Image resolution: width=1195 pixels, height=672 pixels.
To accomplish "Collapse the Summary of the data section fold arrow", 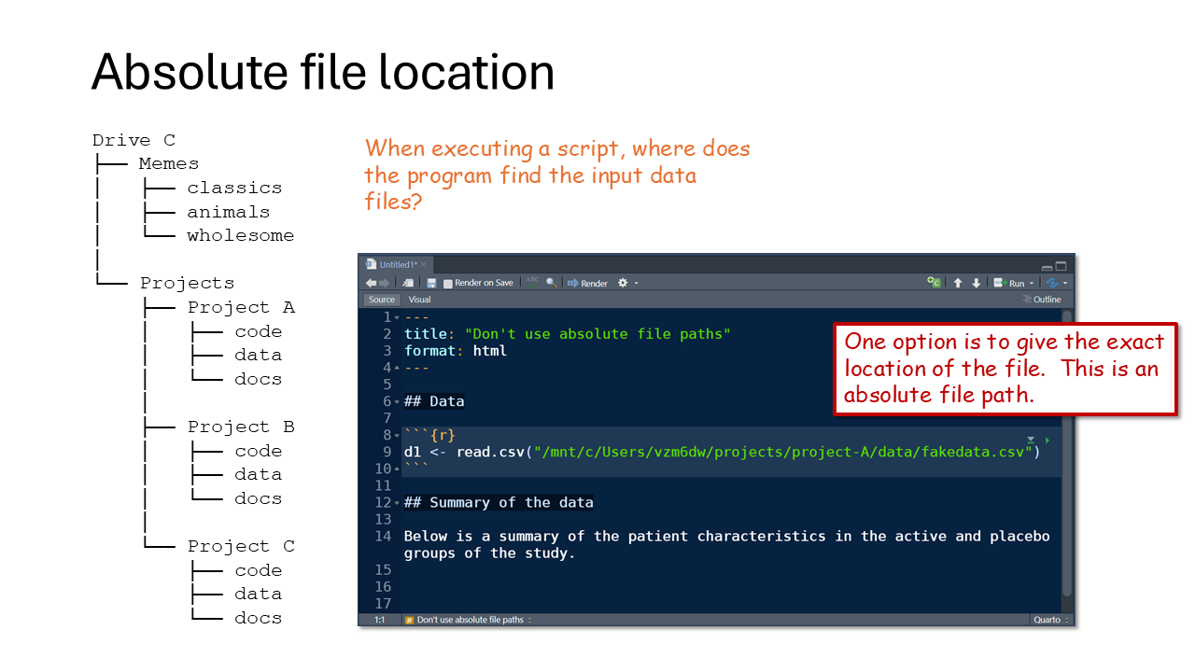I will pyautogui.click(x=397, y=503).
